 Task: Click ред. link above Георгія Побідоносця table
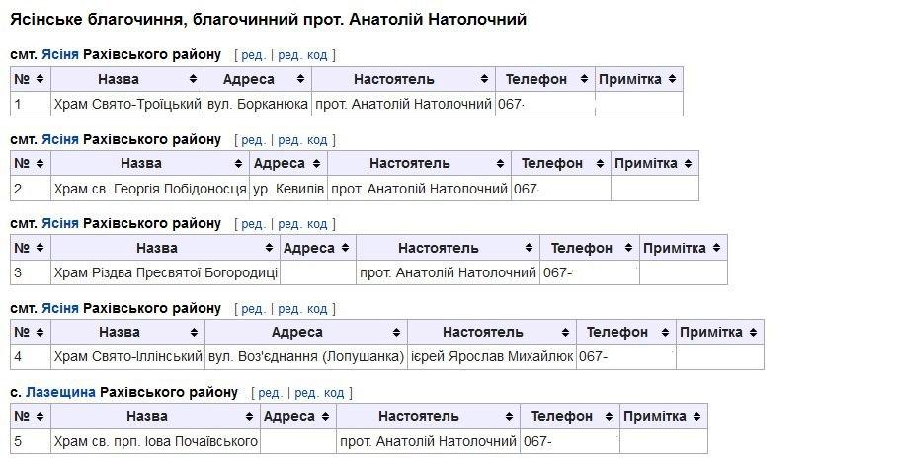coord(254,140)
